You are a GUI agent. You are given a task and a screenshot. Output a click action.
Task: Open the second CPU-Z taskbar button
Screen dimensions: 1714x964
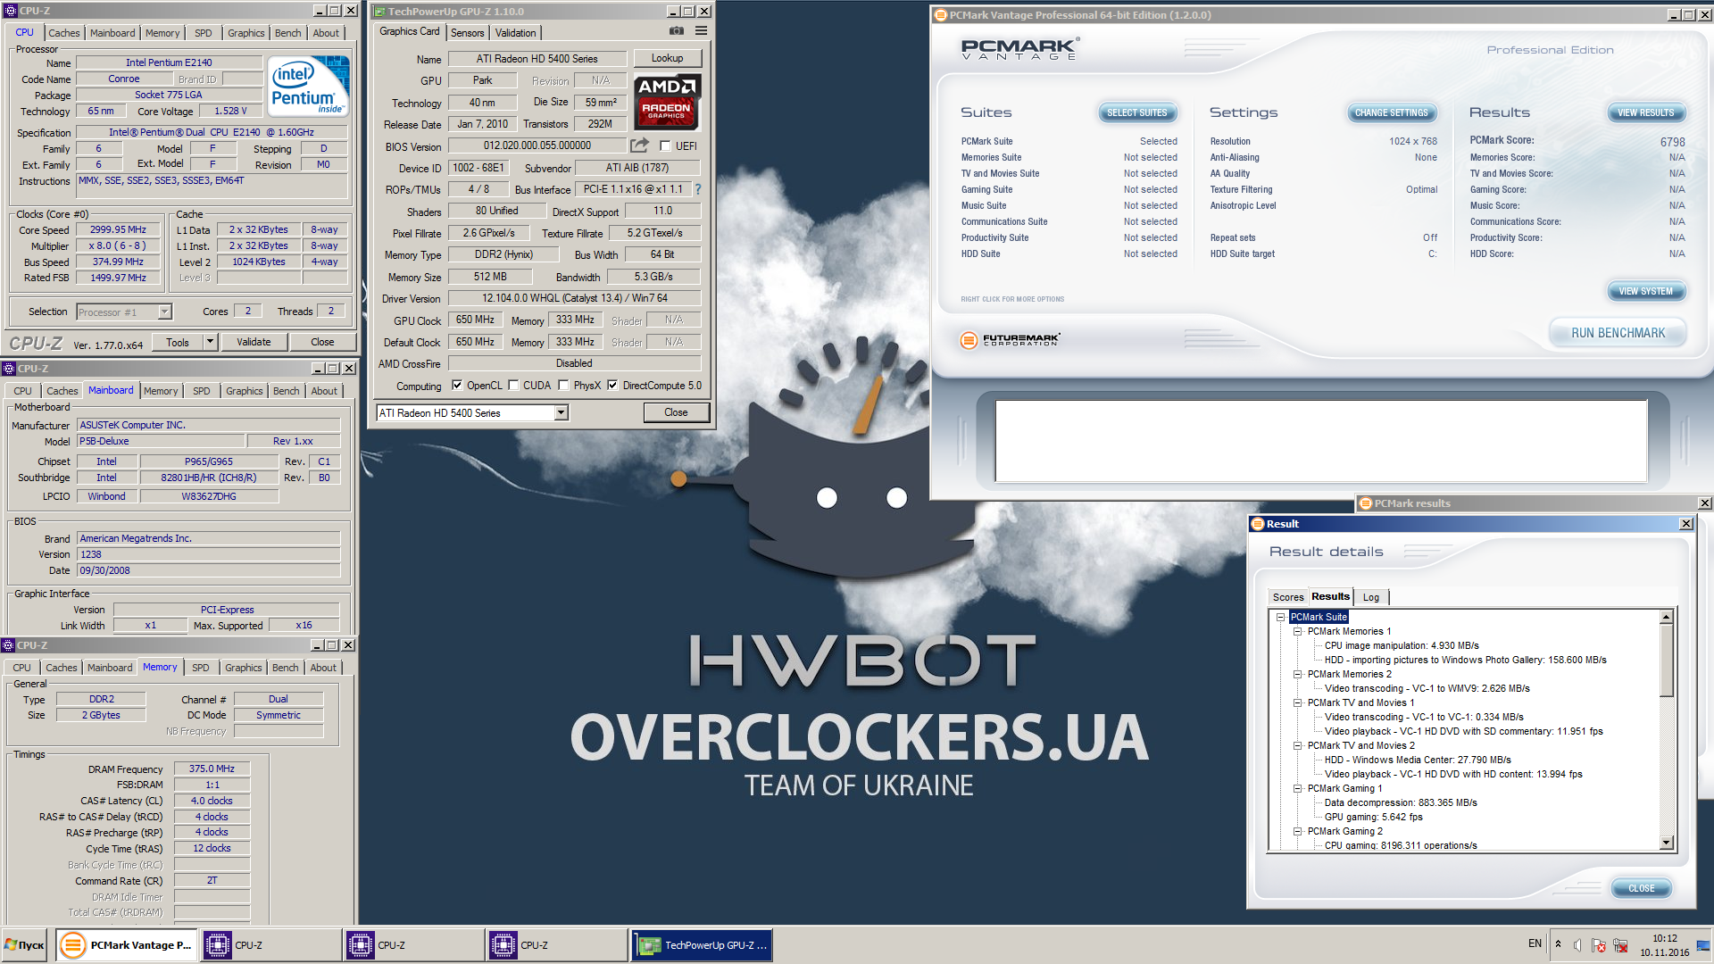413,945
